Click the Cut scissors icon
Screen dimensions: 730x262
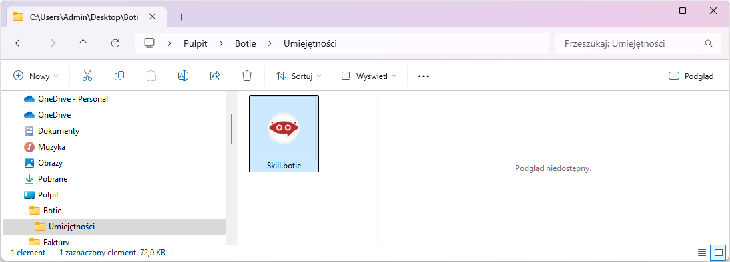[x=87, y=76]
